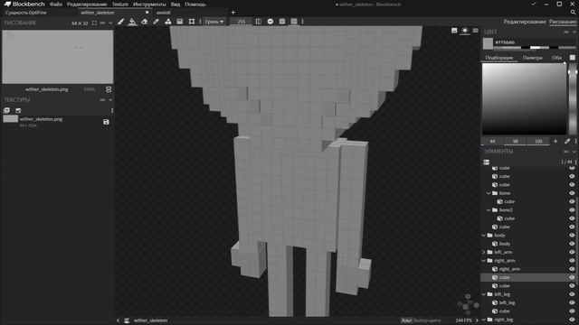Click the UV editor fullscreen icon
Image resolution: width=579 pixels, height=325 pixels.
coord(94,23)
